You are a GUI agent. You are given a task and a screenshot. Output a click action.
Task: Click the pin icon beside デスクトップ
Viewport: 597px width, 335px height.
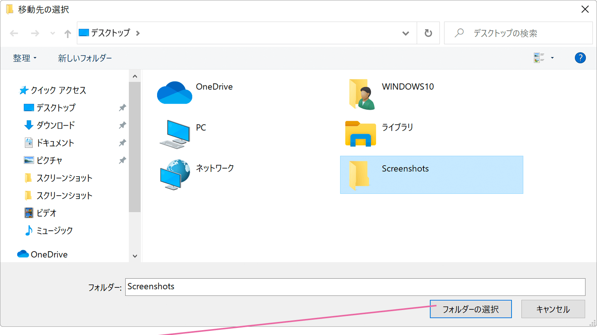122,108
